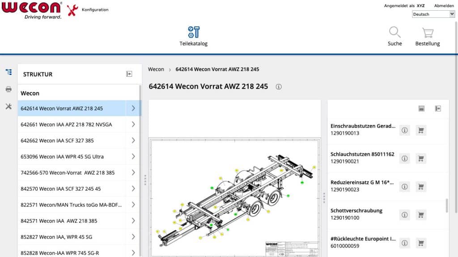The height and width of the screenshot is (257, 458).
Task: Collapse the parts list panel
Action: click(438, 108)
